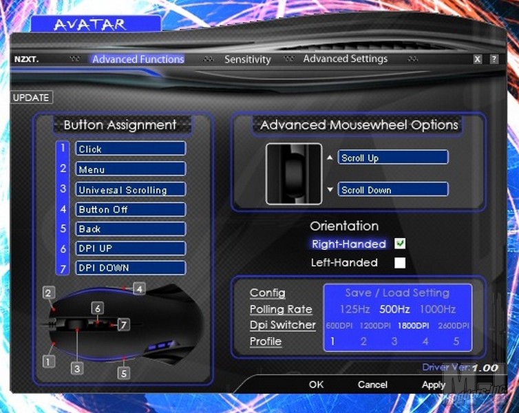519x413 pixels.
Task: Open button 1 Click assignment dropdown
Action: coord(130,149)
